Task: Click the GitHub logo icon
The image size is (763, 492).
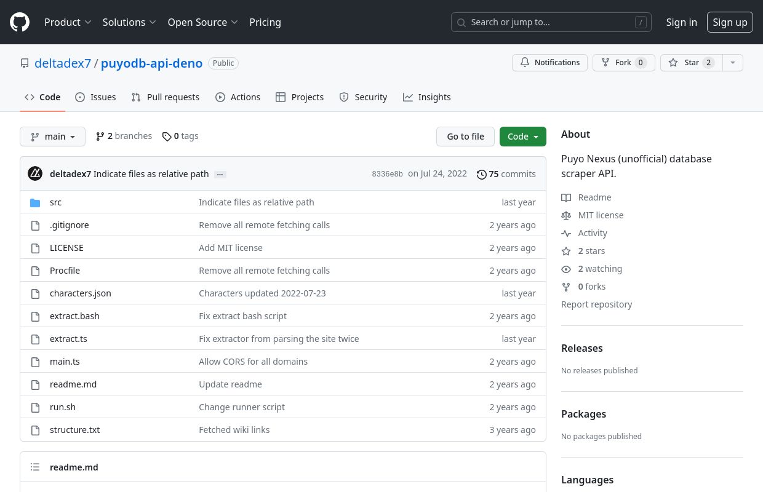Action: tap(20, 22)
